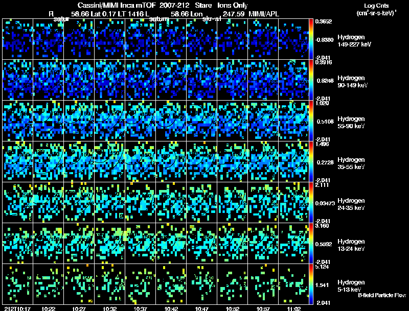409x311 pixels.
Task: Select the 'Hydrogen 24-35 keV' row label
Action: click(351, 204)
